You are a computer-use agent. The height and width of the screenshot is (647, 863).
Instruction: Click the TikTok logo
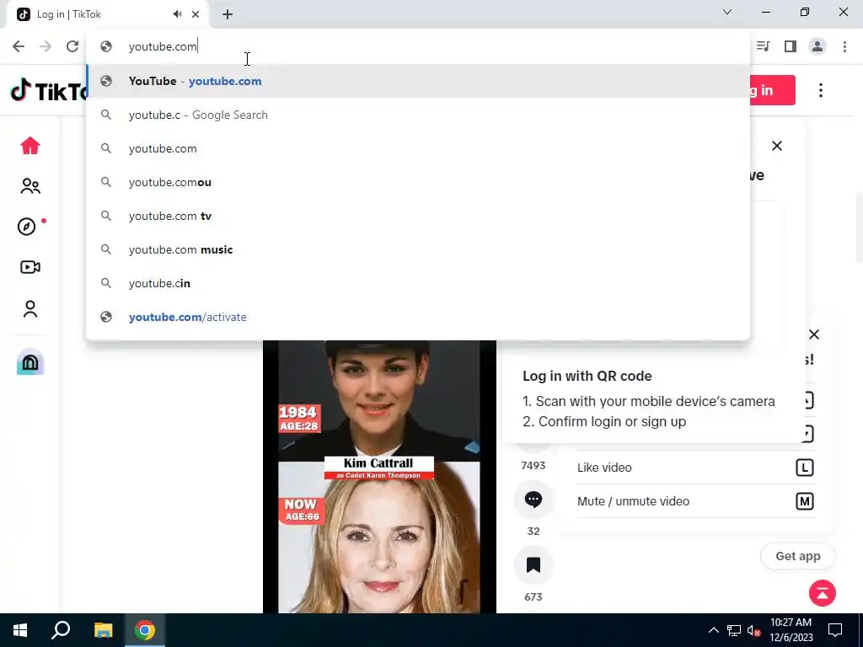pos(48,91)
